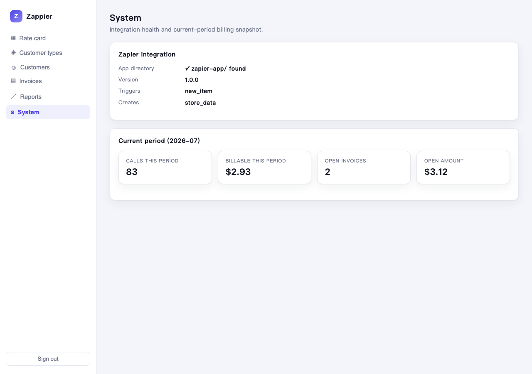Click the new_item trigger value
This screenshot has height=374, width=532.
[199, 91]
